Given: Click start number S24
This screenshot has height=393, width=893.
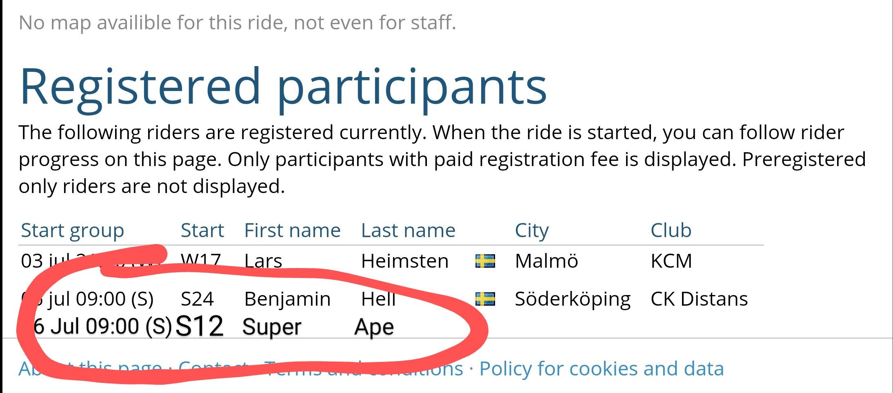Looking at the screenshot, I should 197,299.
